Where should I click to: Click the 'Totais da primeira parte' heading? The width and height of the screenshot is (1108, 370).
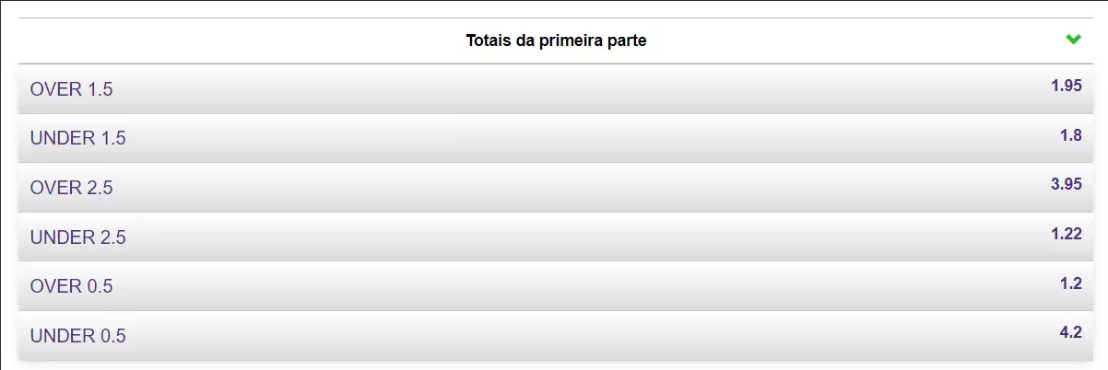pyautogui.click(x=555, y=40)
